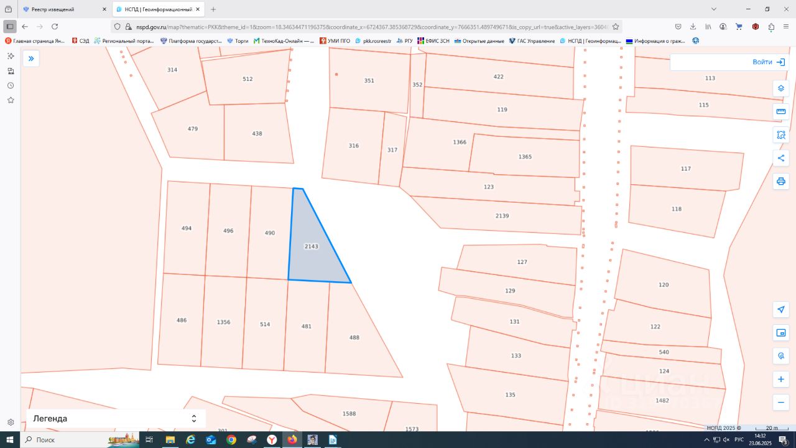Click the Войти login button
This screenshot has width=796, height=448.
pos(768,62)
